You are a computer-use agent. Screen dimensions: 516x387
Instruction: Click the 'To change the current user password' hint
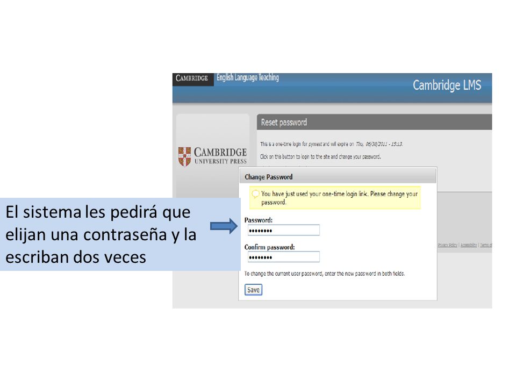coord(325,274)
